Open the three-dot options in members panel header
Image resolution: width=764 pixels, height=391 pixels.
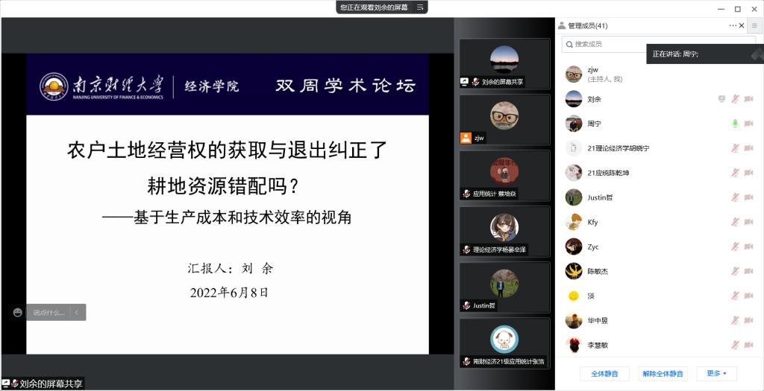click(x=733, y=26)
